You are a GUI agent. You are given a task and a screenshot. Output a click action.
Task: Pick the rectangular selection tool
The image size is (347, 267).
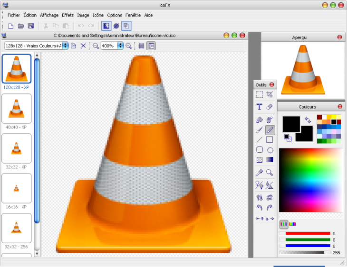(260, 95)
